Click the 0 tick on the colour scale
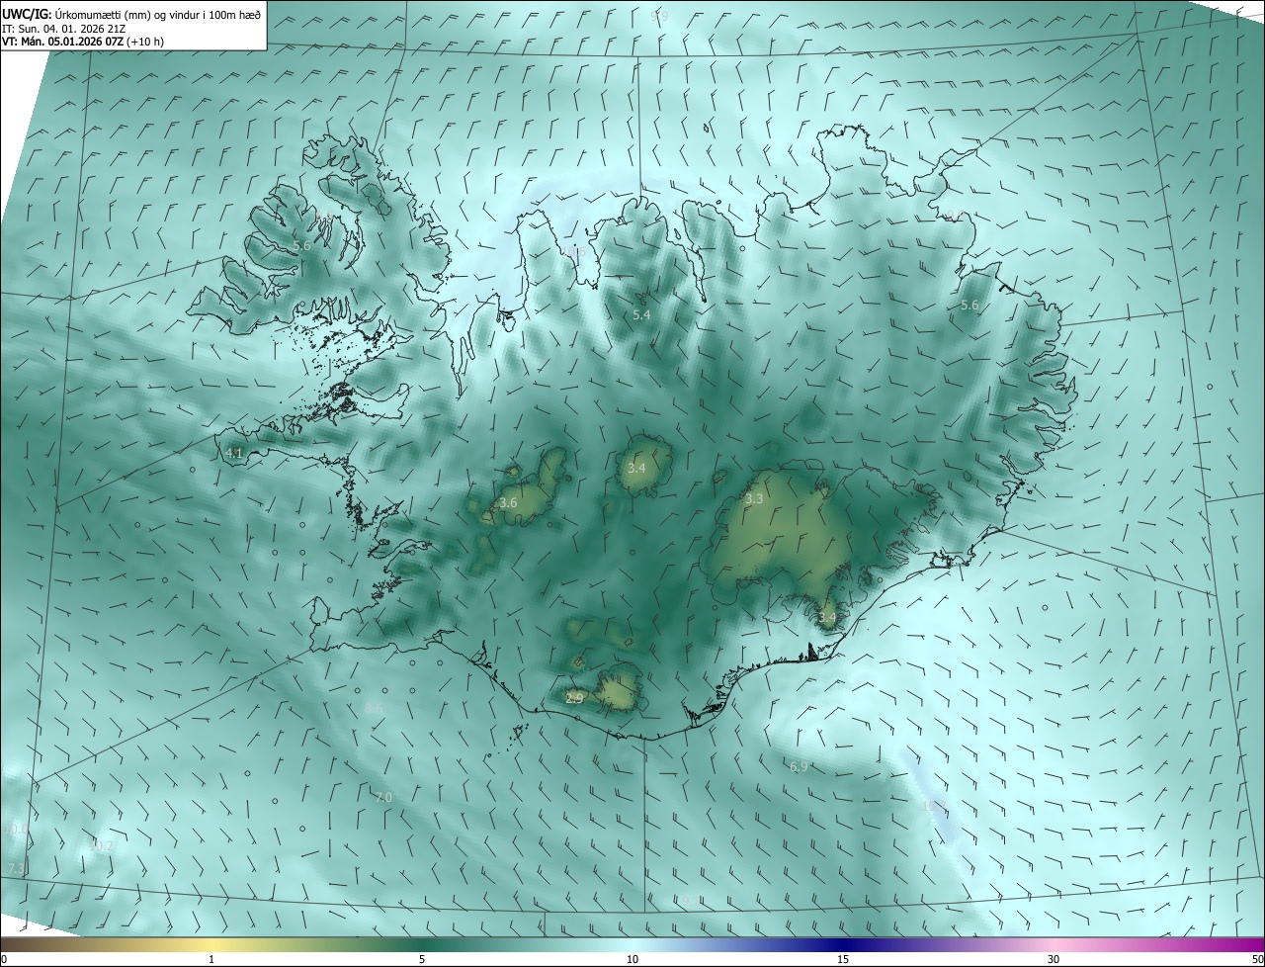Screen dimensions: 1265x967 [x=4, y=959]
